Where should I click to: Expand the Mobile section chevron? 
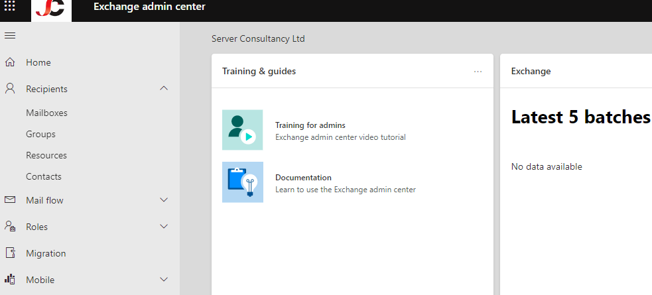click(164, 279)
